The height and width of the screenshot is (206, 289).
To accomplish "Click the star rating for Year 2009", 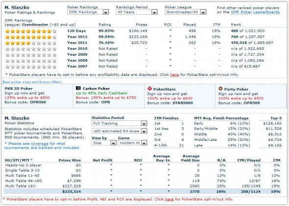I will point(31,55).
